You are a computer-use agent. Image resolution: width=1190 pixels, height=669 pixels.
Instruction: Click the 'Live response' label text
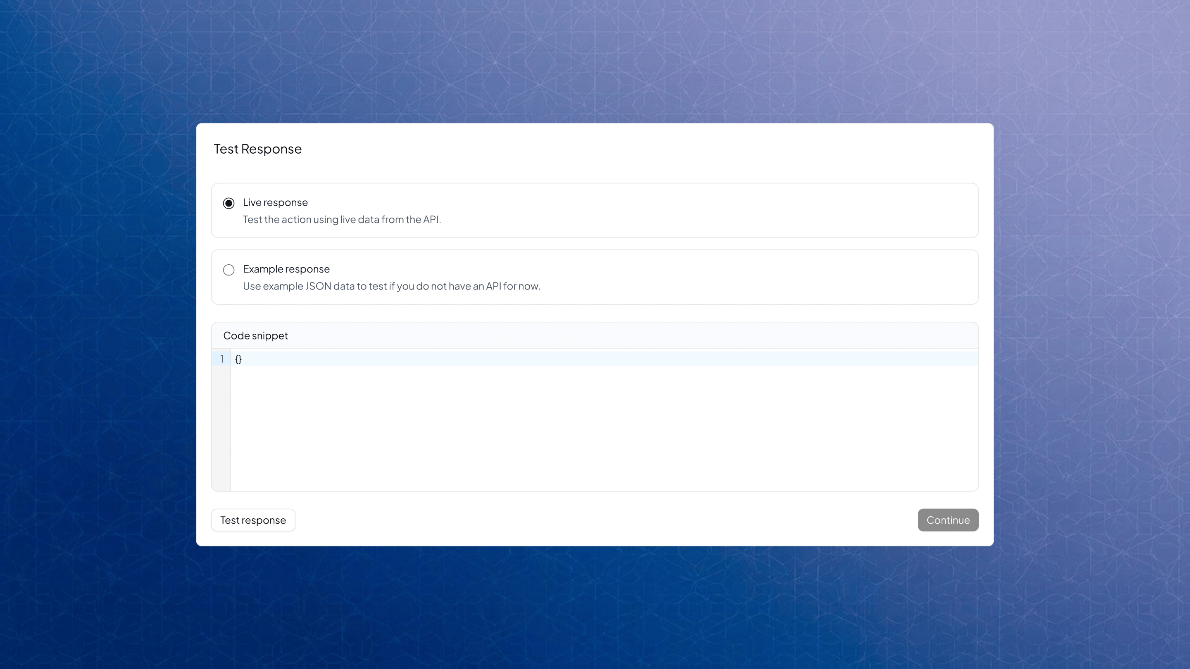click(275, 203)
